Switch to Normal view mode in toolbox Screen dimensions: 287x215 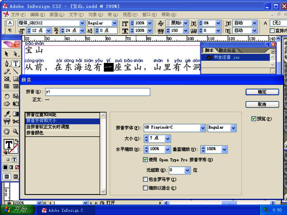pos(6,176)
